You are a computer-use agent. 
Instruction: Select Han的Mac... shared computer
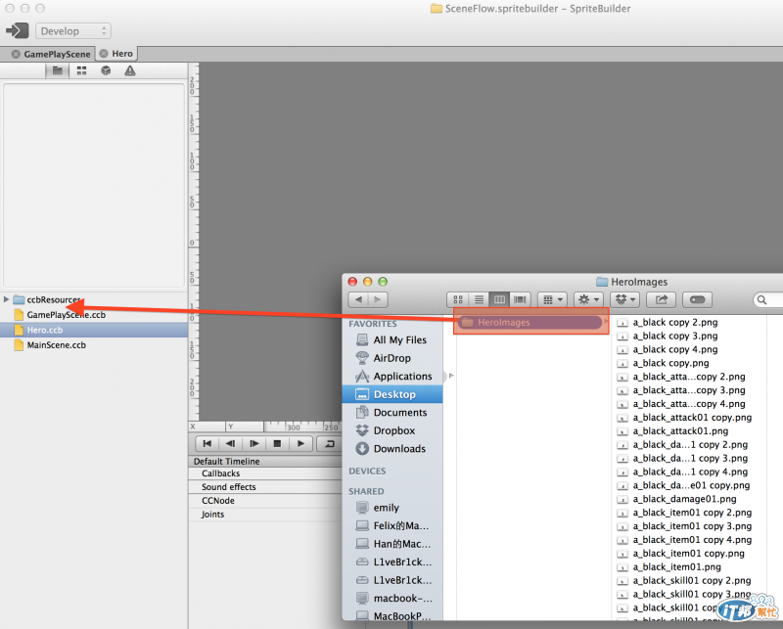392,544
